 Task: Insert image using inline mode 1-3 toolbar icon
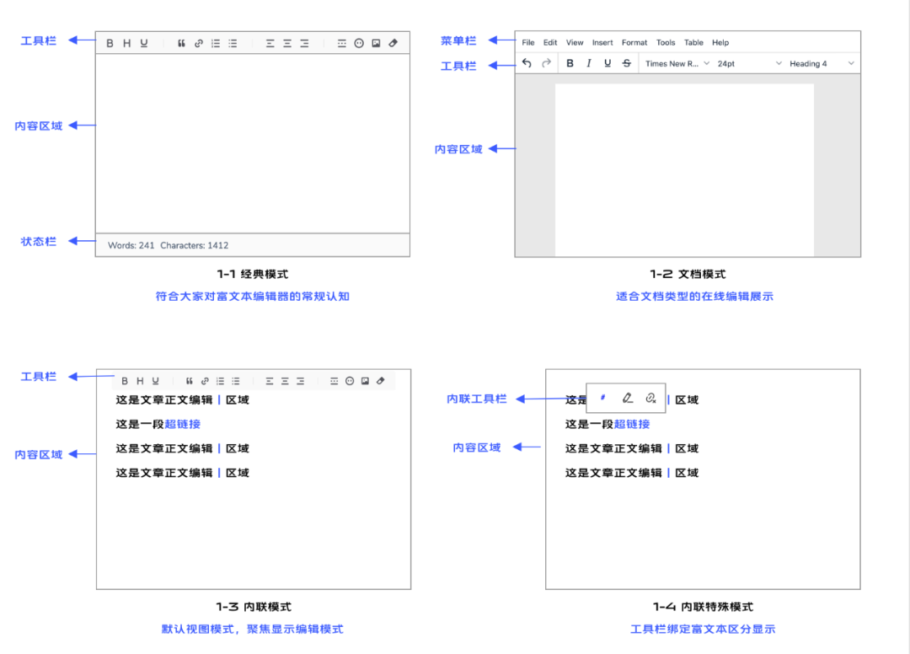point(365,381)
